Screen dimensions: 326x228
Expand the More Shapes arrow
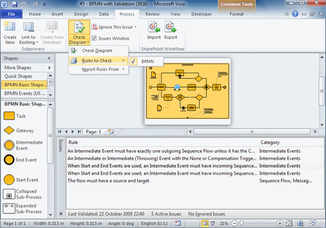point(50,67)
